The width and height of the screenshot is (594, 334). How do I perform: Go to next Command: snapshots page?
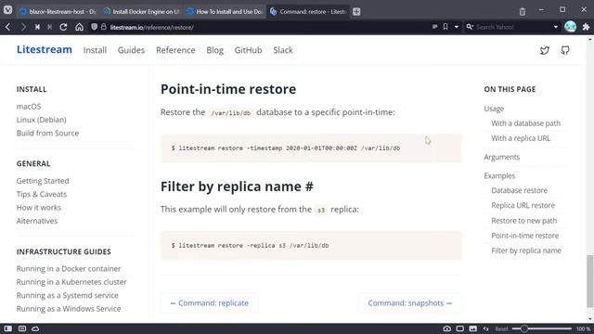(410, 303)
